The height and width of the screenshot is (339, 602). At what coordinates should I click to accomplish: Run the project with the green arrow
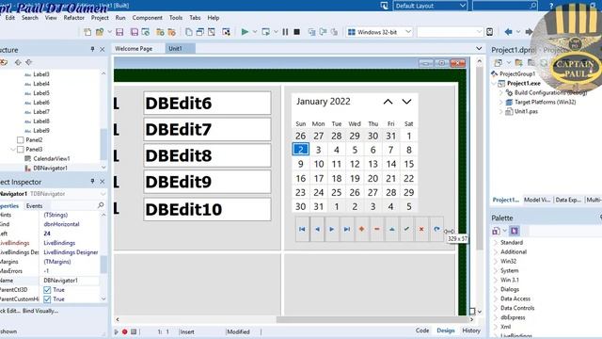(x=245, y=32)
